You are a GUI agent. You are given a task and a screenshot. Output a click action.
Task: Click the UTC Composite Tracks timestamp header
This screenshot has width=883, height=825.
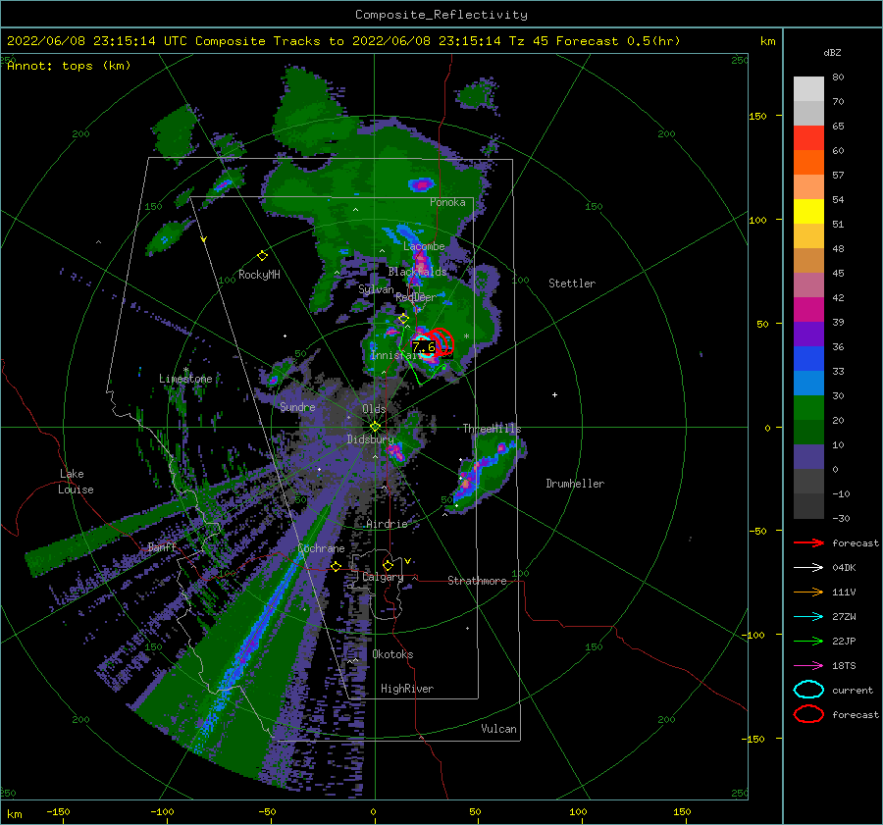(x=343, y=41)
